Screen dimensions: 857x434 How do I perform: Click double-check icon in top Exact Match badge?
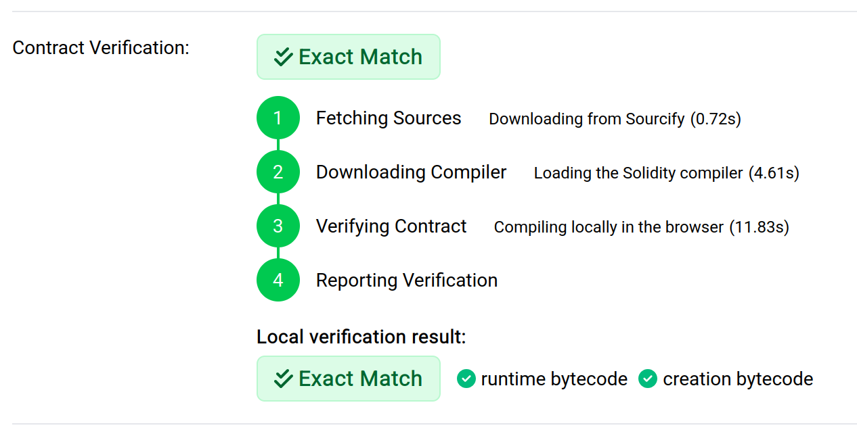283,57
